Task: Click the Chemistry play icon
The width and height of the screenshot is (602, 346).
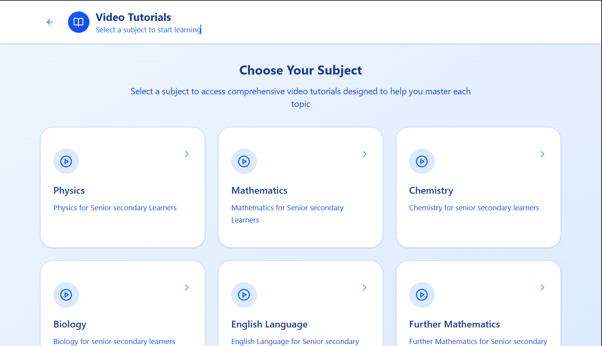Action: [x=422, y=161]
